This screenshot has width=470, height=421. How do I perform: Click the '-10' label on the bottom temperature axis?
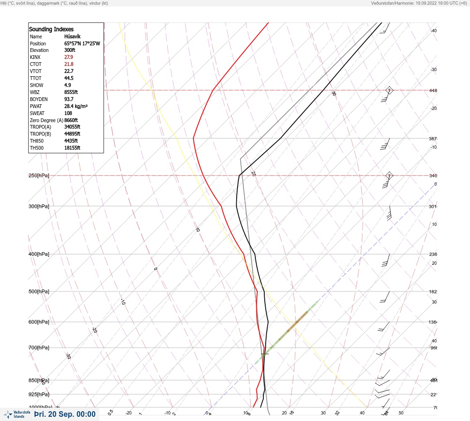click(167, 413)
